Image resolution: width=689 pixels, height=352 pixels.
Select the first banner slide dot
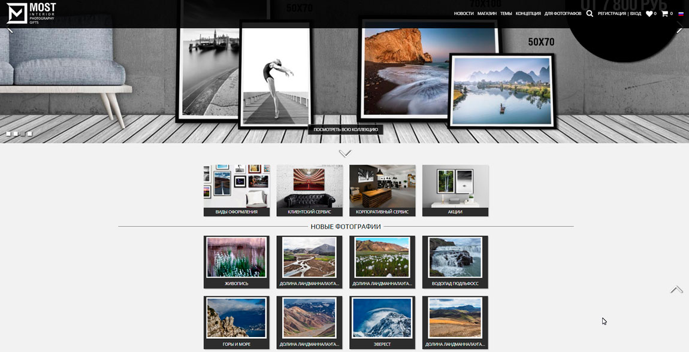point(8,134)
